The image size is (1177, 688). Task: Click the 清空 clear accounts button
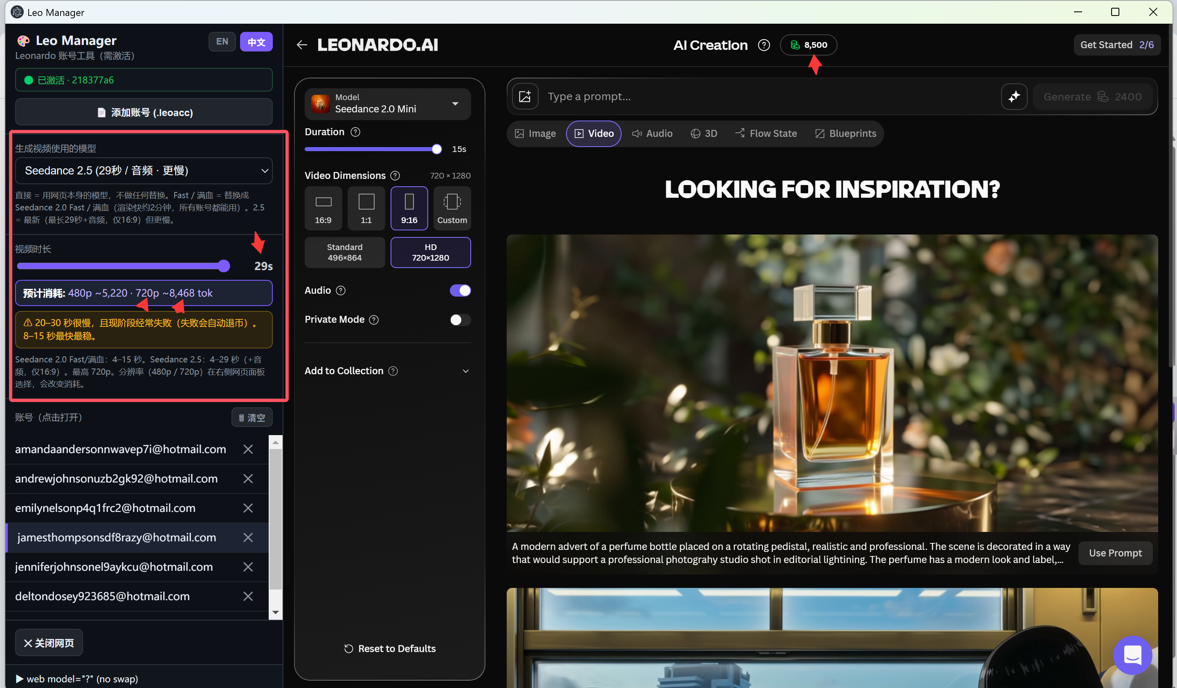pos(252,418)
